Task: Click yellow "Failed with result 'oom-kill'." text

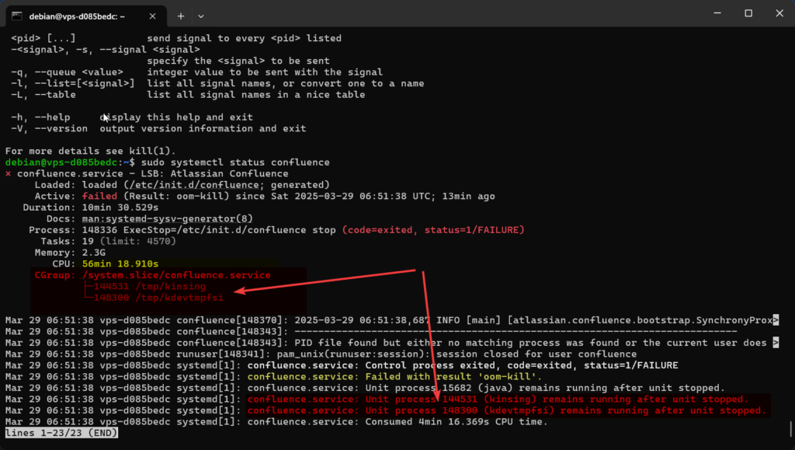Action: (x=453, y=376)
